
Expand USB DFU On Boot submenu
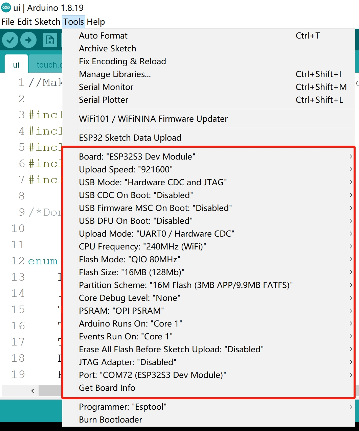click(x=208, y=221)
